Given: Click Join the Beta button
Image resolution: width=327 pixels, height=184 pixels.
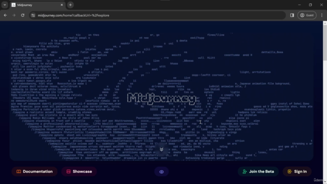Looking at the screenshot, I should tap(258, 172).
